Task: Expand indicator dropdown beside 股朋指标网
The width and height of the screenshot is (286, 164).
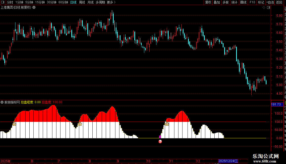Action: coord(2,102)
